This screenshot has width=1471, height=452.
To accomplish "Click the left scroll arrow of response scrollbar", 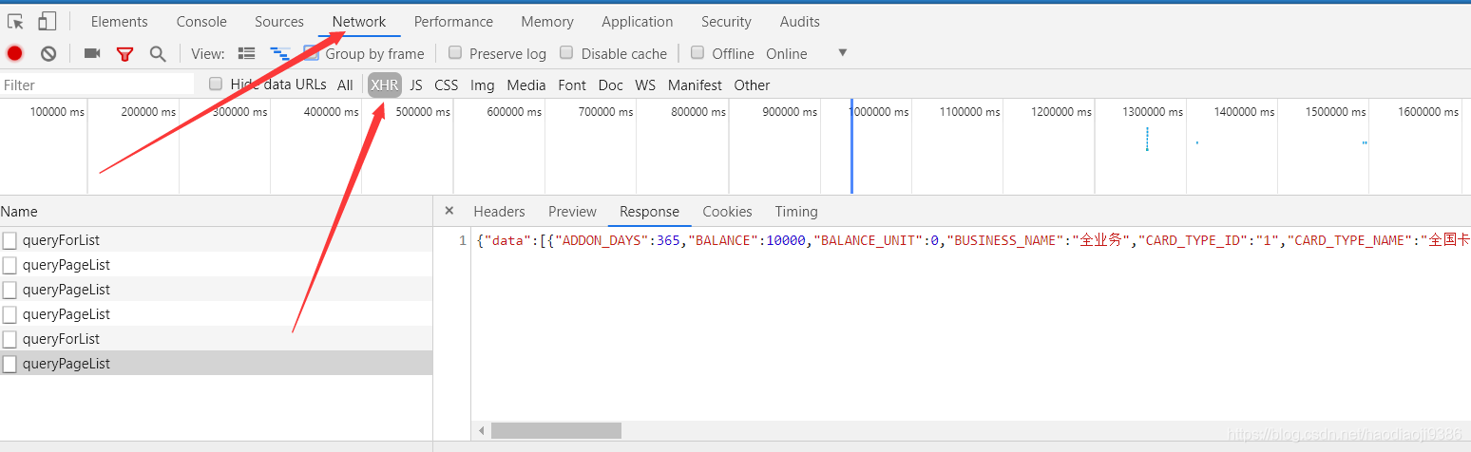I will (x=481, y=430).
